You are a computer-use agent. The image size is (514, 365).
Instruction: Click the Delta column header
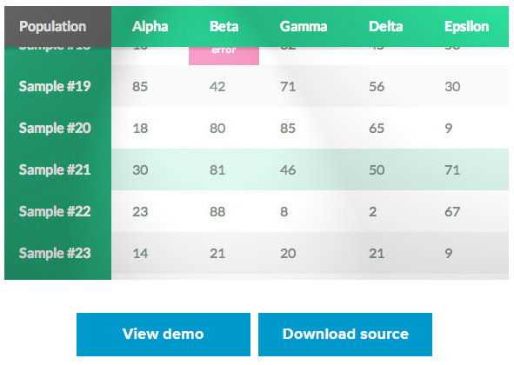(386, 27)
